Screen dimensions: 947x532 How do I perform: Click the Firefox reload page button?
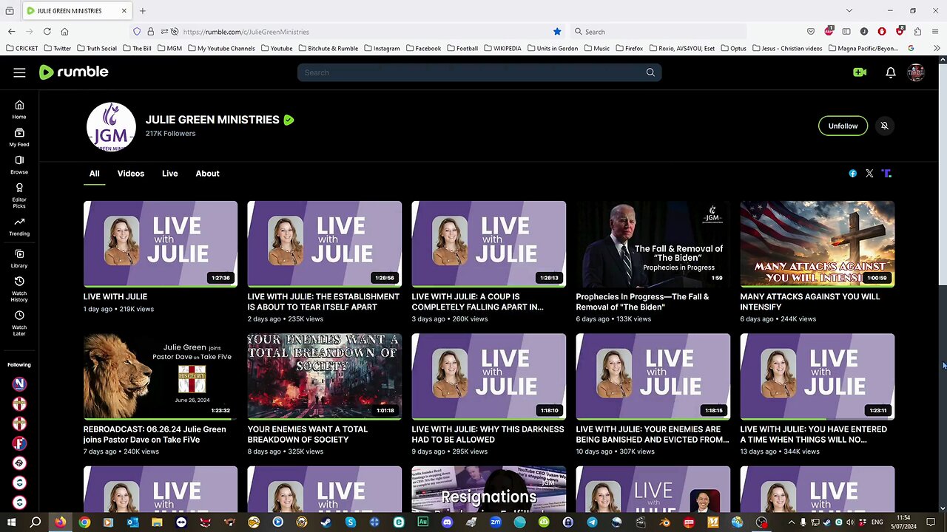pyautogui.click(x=47, y=32)
